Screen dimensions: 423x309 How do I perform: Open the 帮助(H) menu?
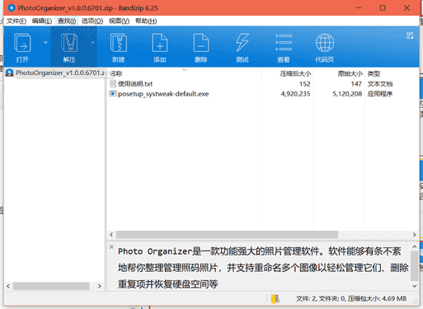[146, 21]
